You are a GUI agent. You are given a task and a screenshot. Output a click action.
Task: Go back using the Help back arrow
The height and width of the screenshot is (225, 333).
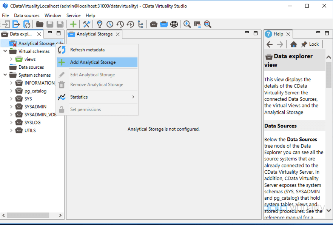point(270,44)
